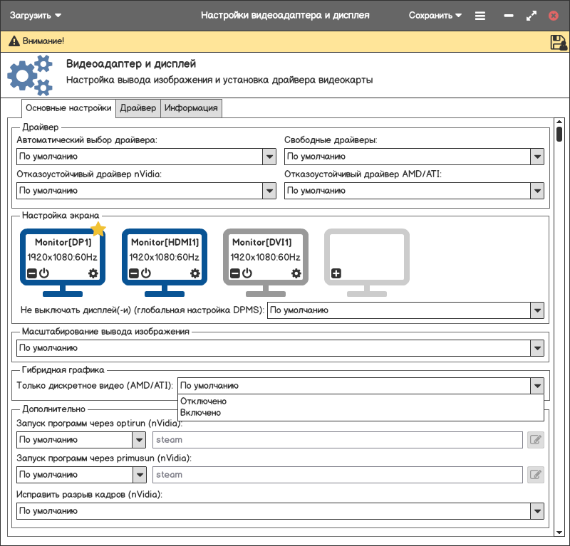
Task: Expand the image output scaling dropdown
Action: [537, 348]
